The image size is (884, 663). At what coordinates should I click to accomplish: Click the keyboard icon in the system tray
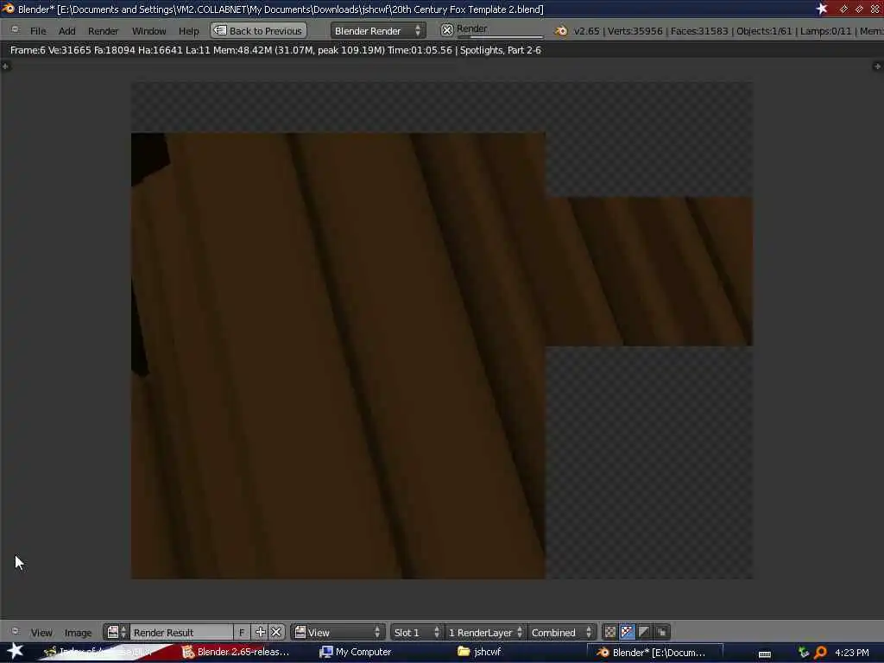765,654
